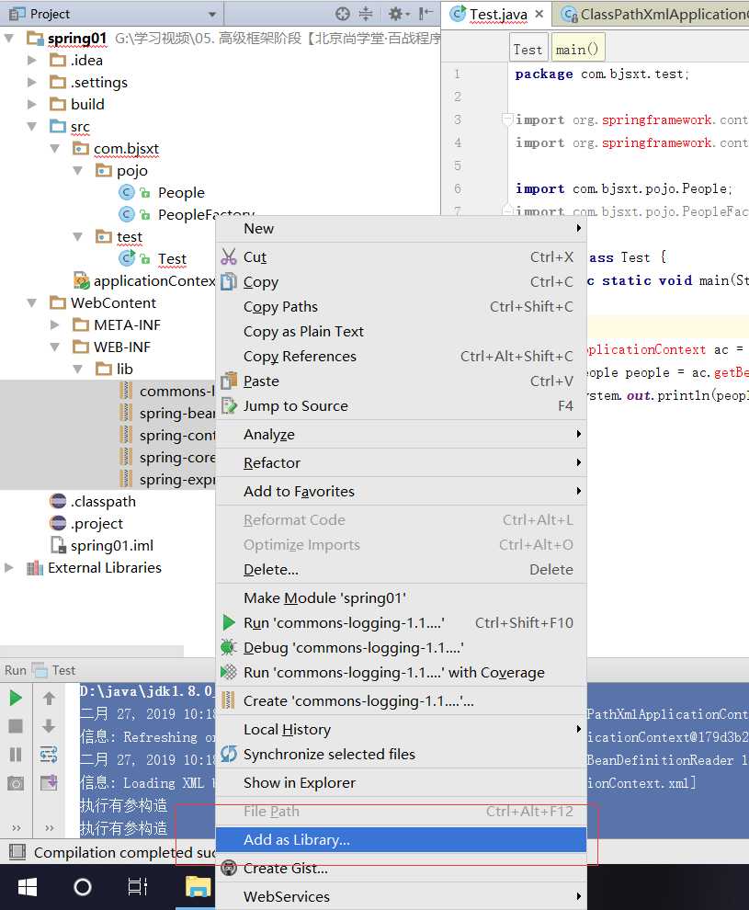Screen dimensions: 749x910
Task: Click the Paste clipboard icon in context menu
Action: pyautogui.click(x=229, y=381)
